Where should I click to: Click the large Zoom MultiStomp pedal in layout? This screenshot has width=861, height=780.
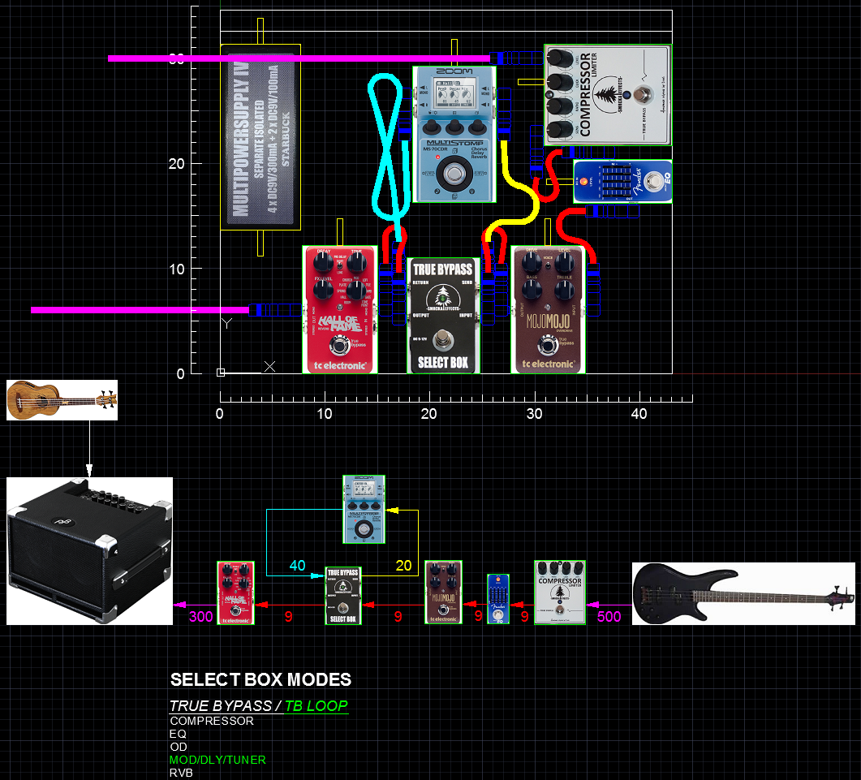pos(454,134)
